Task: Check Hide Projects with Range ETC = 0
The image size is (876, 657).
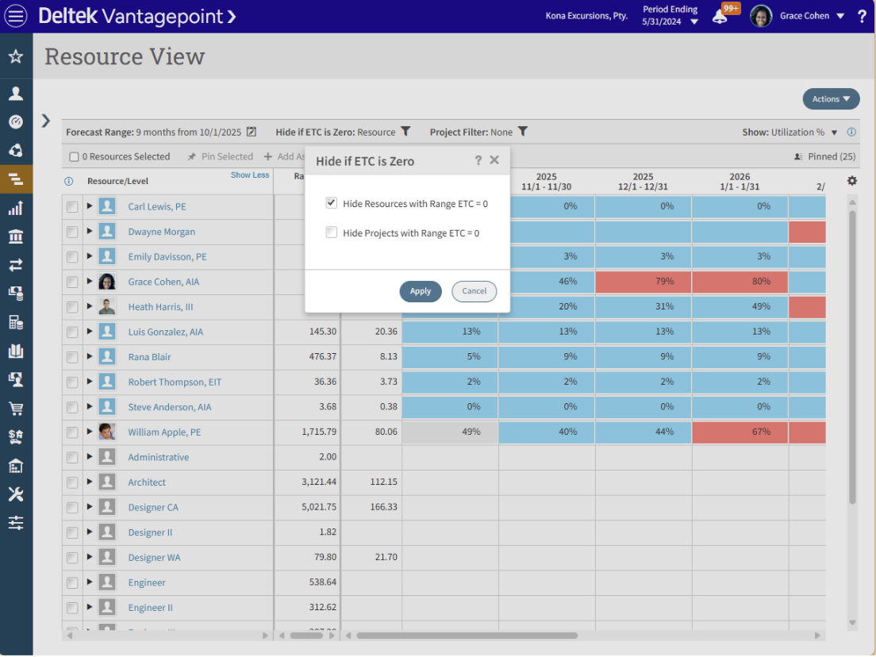Action: (331, 232)
